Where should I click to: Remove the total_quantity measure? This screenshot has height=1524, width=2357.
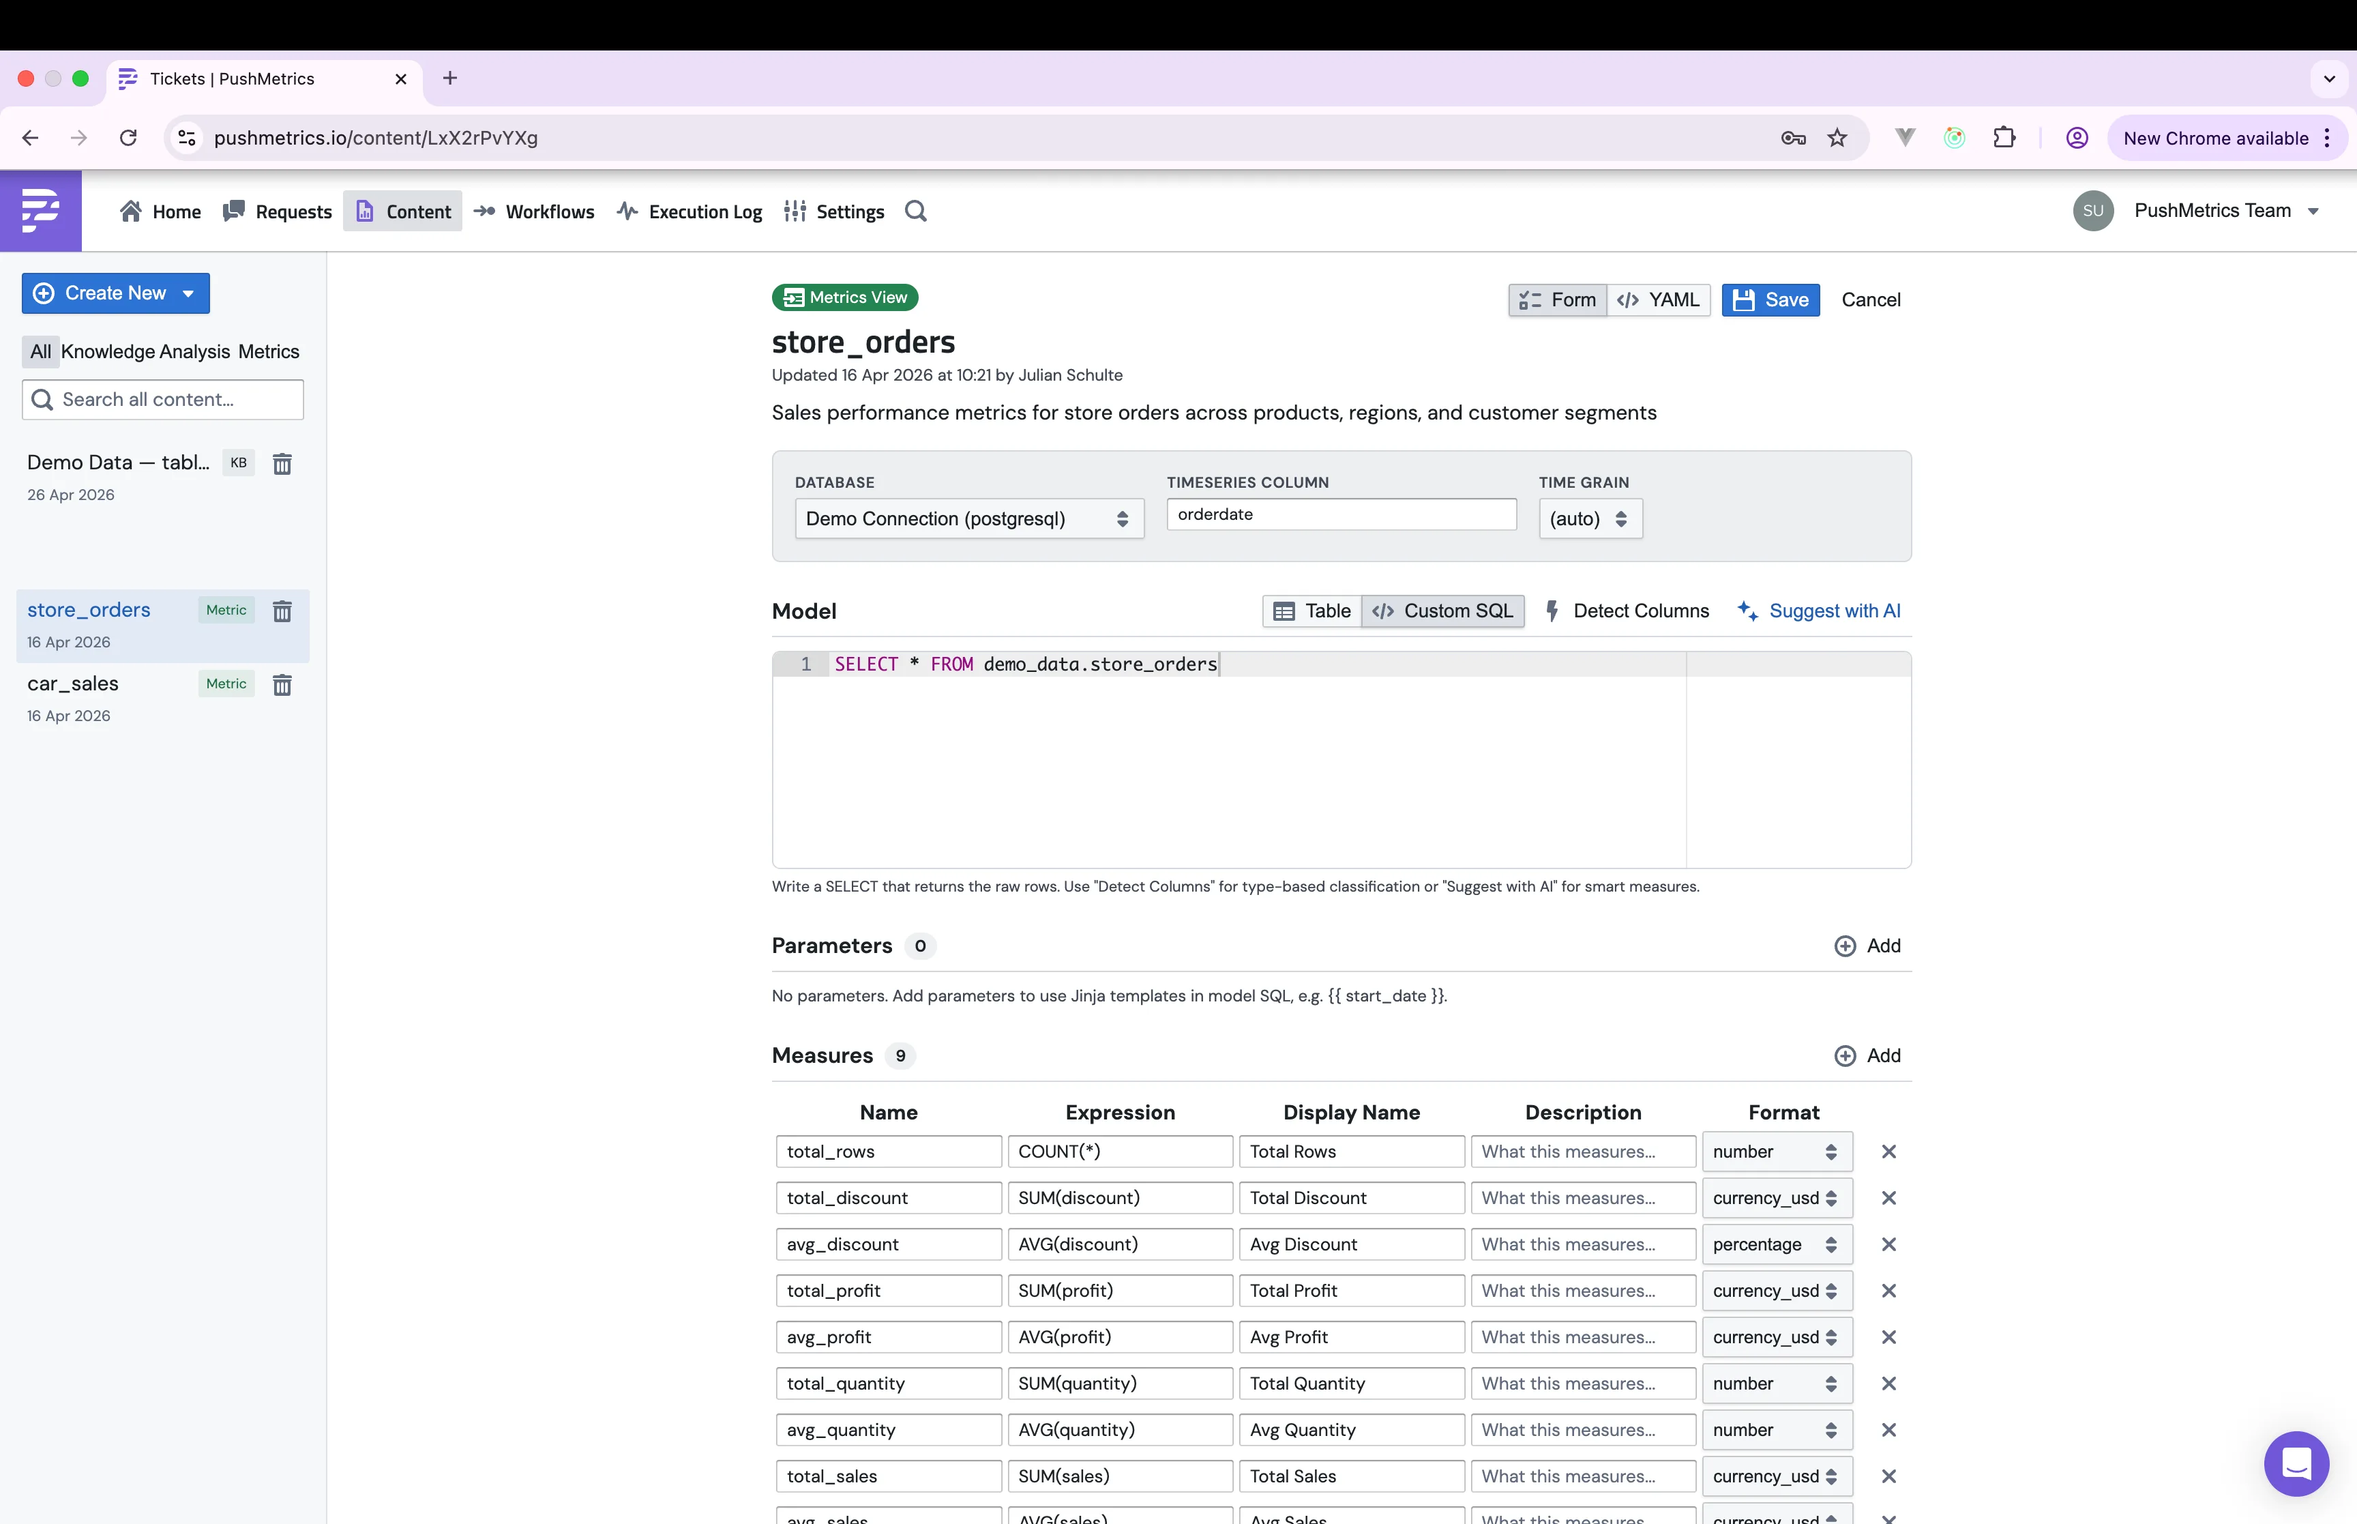tap(1888, 1383)
